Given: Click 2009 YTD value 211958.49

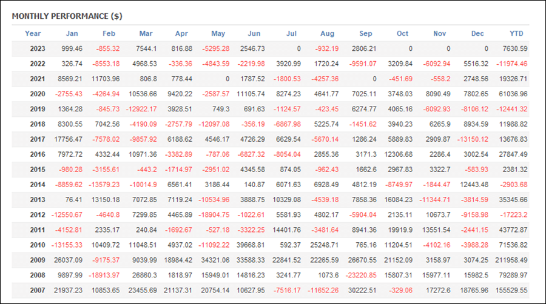Looking at the screenshot, I should pyautogui.click(x=511, y=260).
